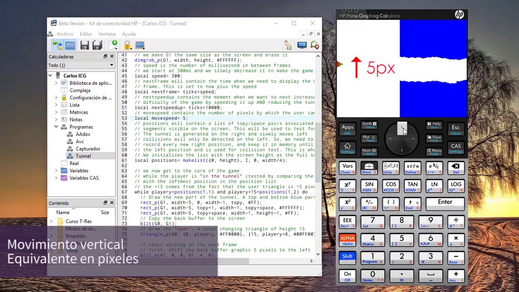Click the calculator SIN key
Screen dimensions: 519x292
[369, 186]
